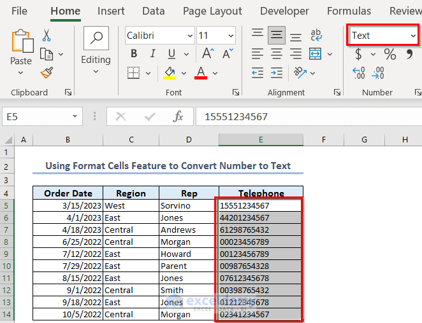This screenshot has width=422, height=323.
Task: Apply Percent Style format
Action: click(390, 55)
